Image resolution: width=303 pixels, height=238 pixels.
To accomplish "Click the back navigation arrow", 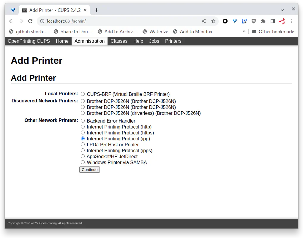I will coord(11,21).
